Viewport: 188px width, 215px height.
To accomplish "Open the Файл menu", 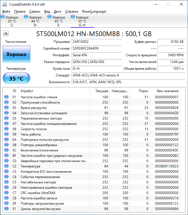I will pos(6,11).
